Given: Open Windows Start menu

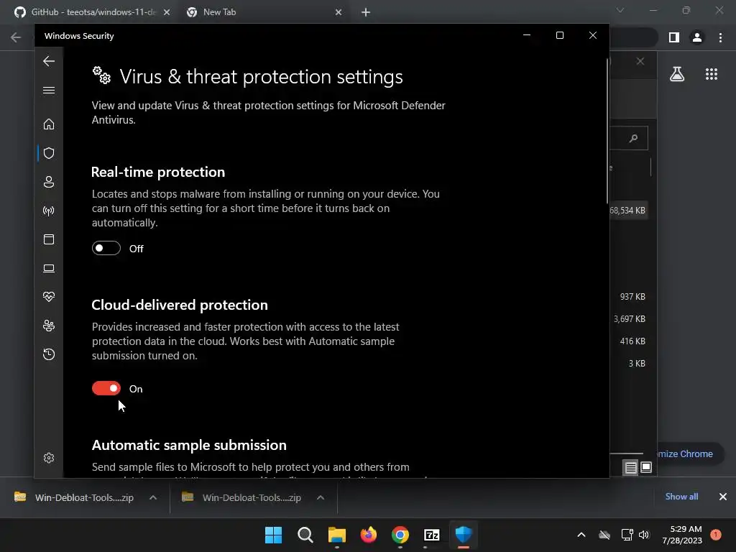Looking at the screenshot, I should pyautogui.click(x=273, y=535).
